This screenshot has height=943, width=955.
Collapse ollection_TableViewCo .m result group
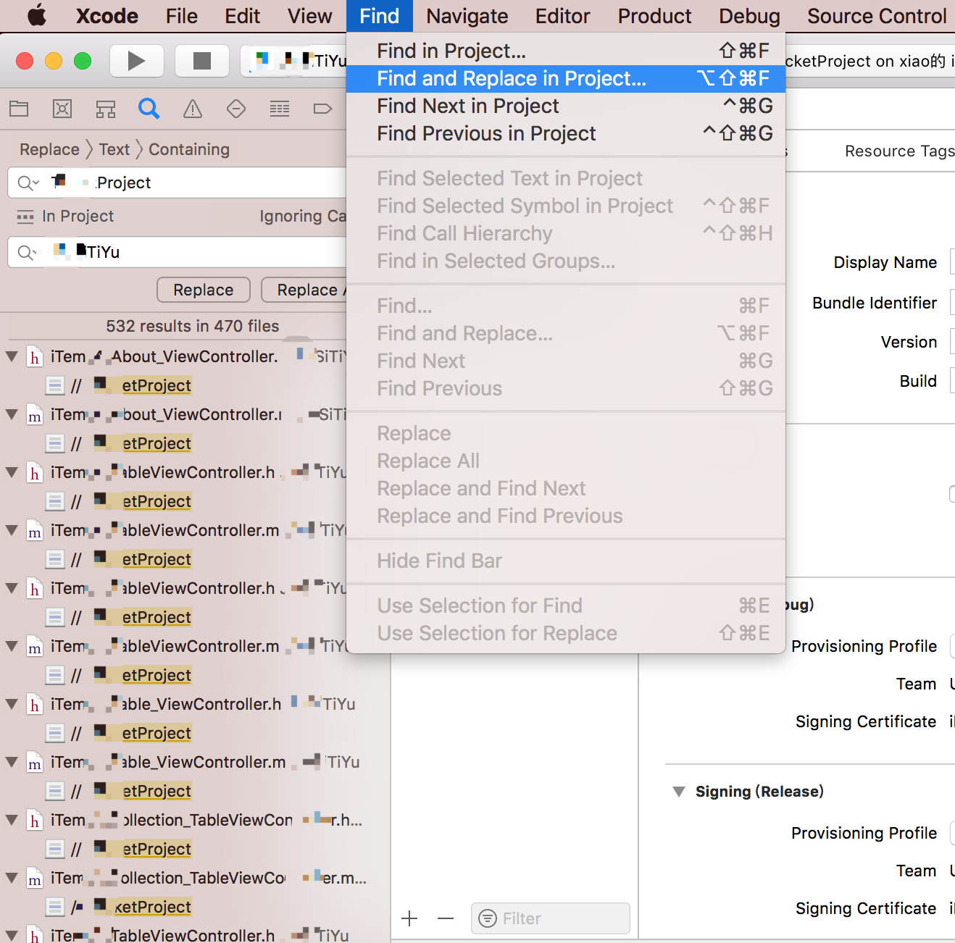pyautogui.click(x=12, y=878)
